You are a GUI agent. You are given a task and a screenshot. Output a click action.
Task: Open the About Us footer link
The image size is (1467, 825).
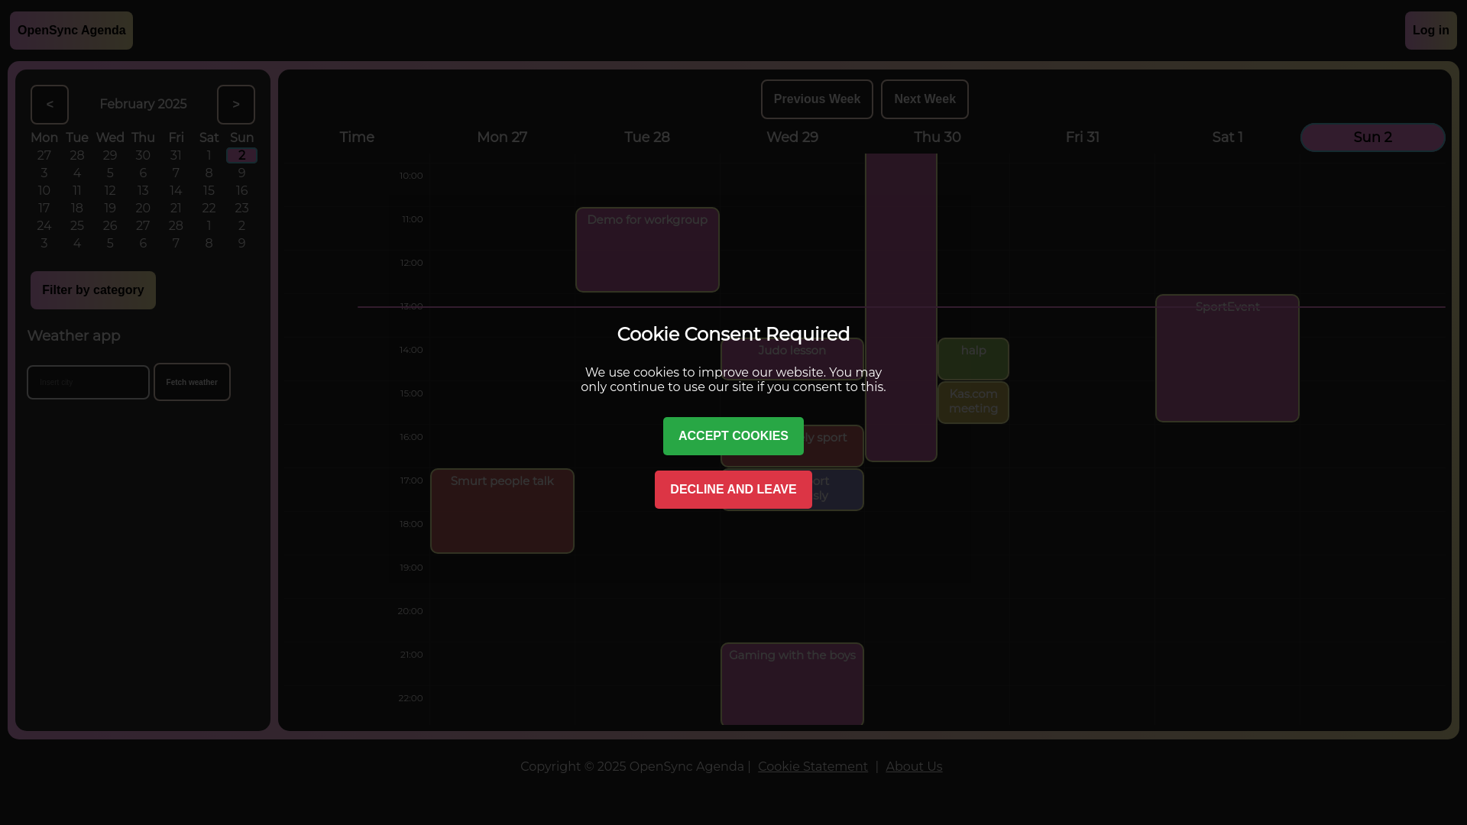[x=914, y=766]
